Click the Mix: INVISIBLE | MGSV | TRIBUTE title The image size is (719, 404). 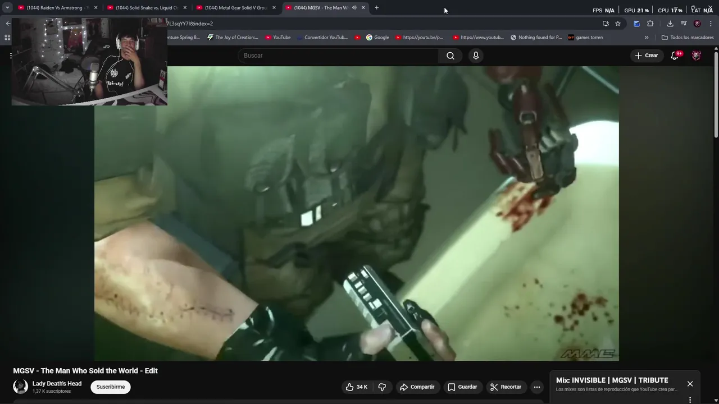[612, 380]
